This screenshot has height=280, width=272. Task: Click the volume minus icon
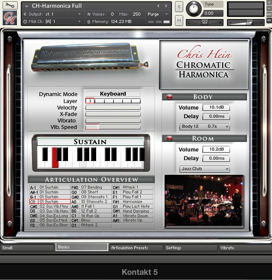coord(230,23)
